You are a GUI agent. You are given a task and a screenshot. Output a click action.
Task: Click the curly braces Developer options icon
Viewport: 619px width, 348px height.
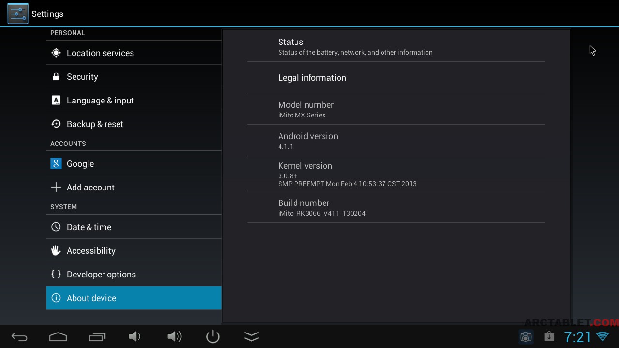[56, 274]
